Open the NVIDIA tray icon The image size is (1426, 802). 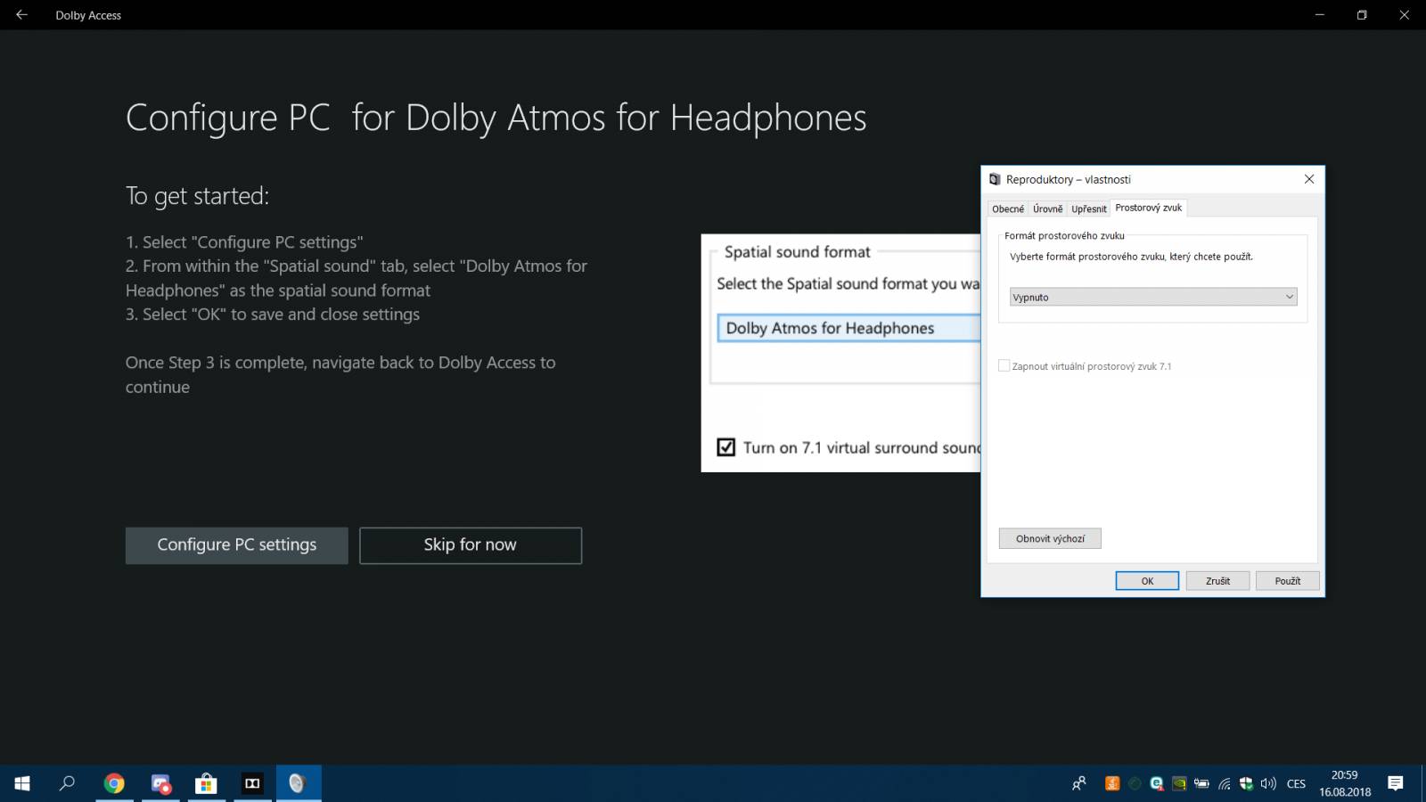pyautogui.click(x=1179, y=784)
